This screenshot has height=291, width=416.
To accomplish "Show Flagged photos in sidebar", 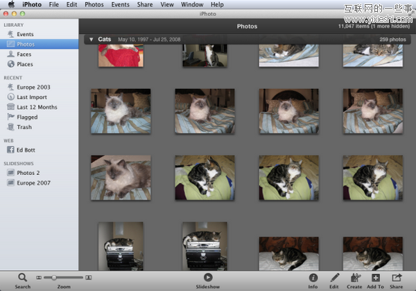I will pyautogui.click(x=27, y=117).
